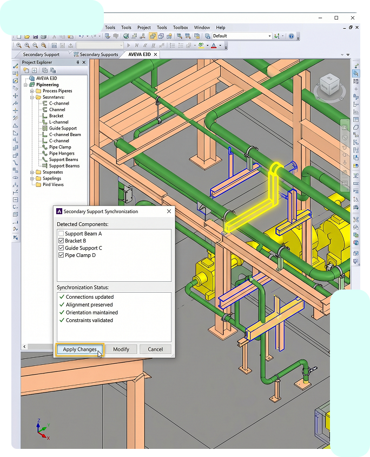The width and height of the screenshot is (370, 457).
Task: Open the highlight color dropdown arrow
Action: 207,46
